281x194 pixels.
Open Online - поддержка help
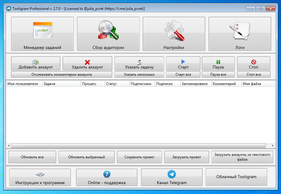point(107,177)
